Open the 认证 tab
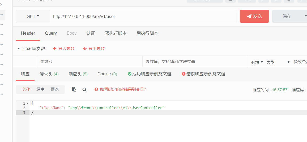The image size is (307, 142). [x=91, y=33]
